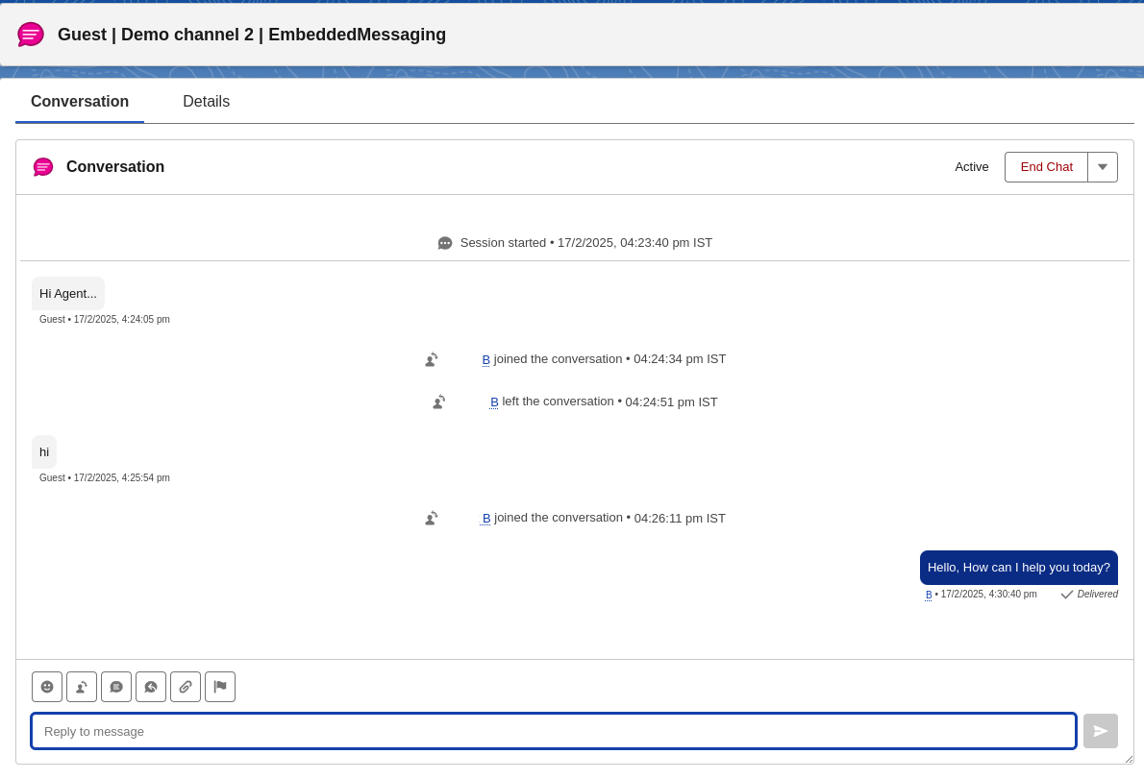Switch to the Details tab

click(x=206, y=102)
